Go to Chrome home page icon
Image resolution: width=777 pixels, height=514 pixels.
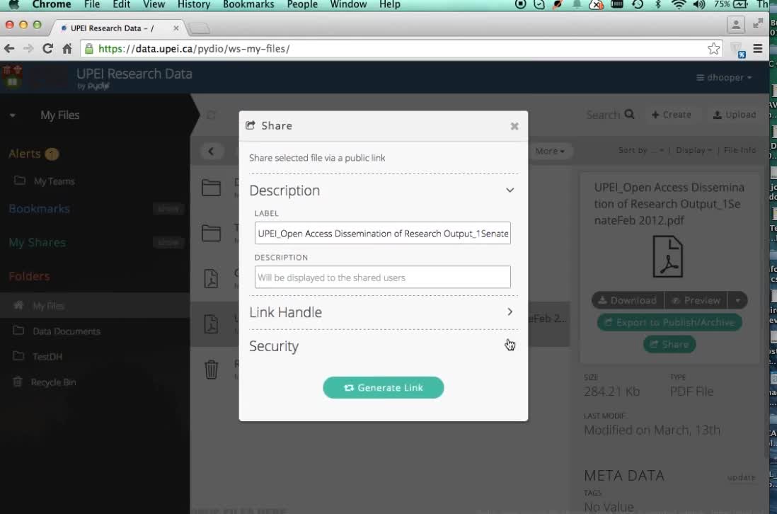click(x=67, y=49)
